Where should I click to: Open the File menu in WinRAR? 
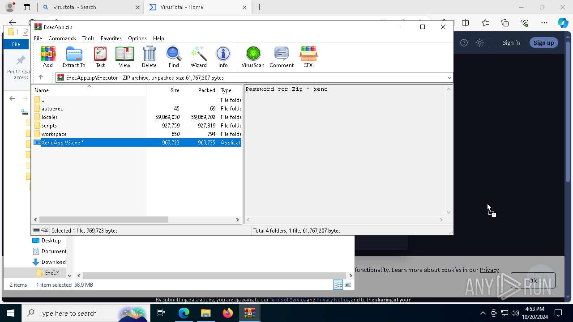38,38
